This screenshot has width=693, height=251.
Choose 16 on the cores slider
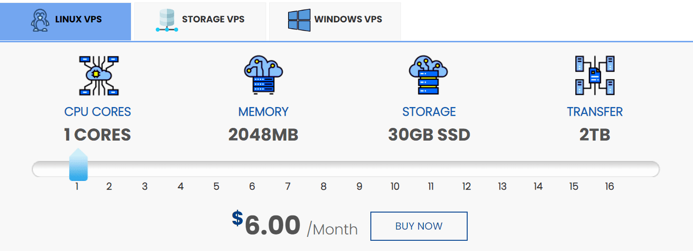point(609,186)
